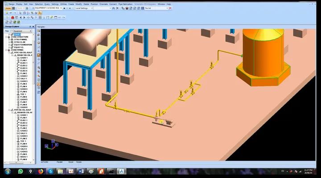Open the Modify menu
Screen dimensions: 321x178
[78, 4]
